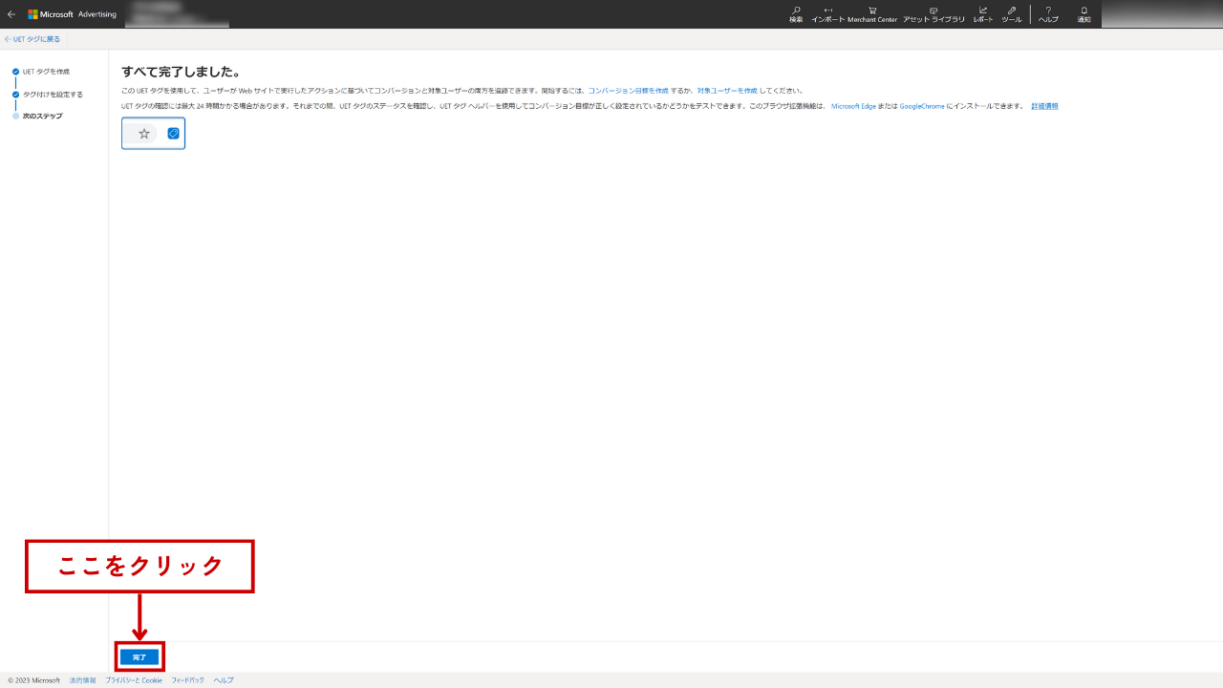
Task: Open the ツール tools menu
Action: (1012, 14)
